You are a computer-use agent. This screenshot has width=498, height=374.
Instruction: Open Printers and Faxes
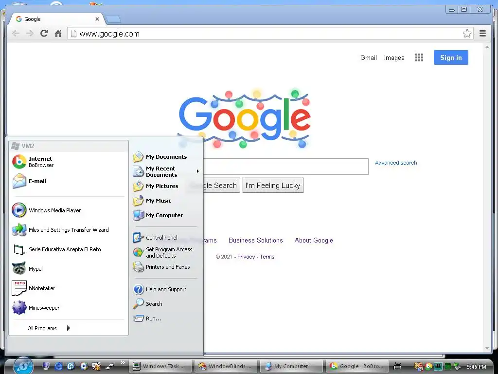pos(167,267)
